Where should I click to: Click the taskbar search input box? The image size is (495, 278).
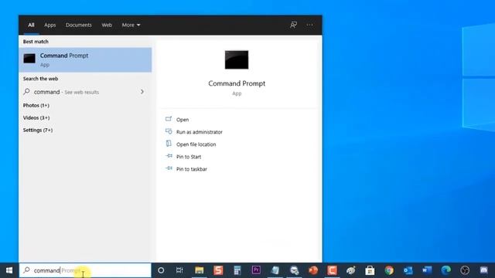85,270
